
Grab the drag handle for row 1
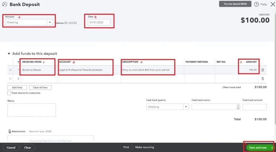(10, 70)
